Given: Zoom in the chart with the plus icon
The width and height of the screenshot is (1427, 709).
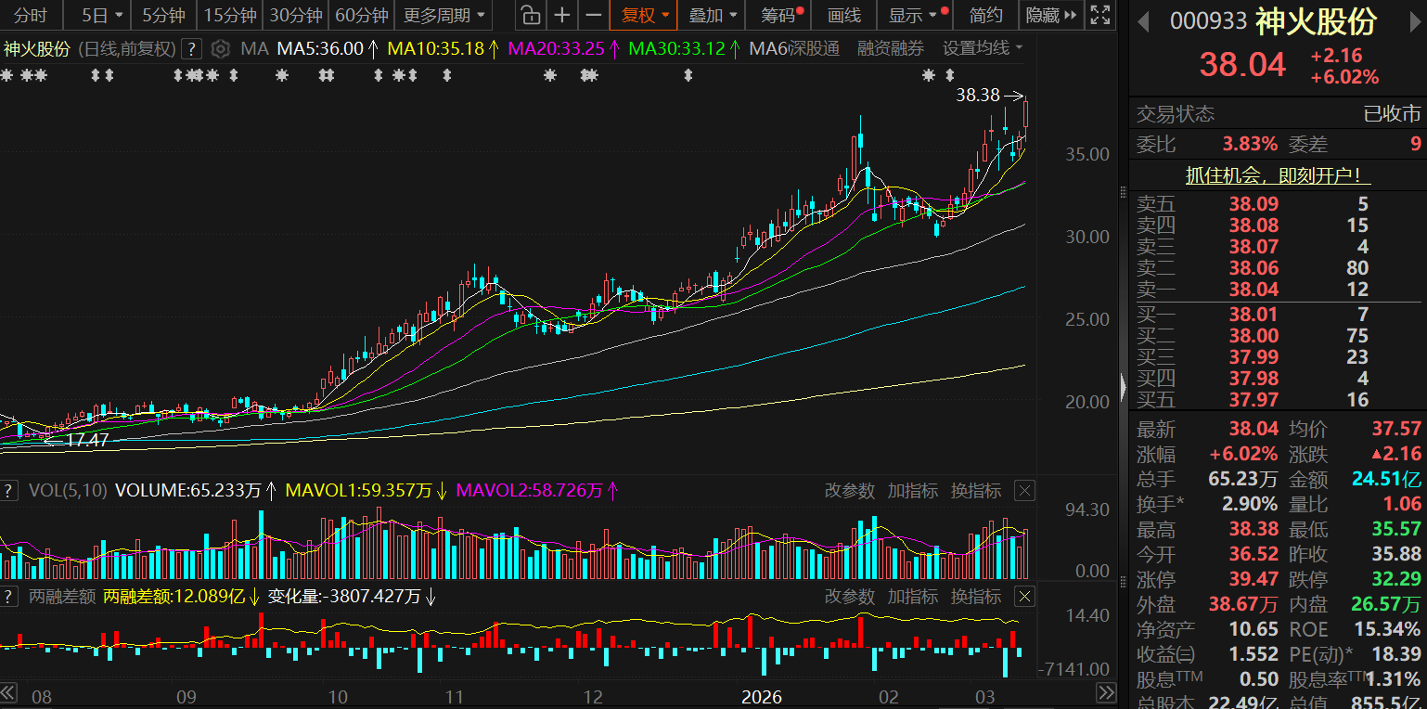Looking at the screenshot, I should click(562, 15).
